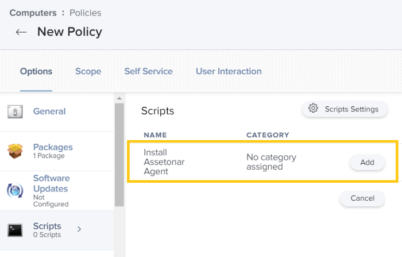Select the Scripts terminal icon
The image size is (402, 257).
tap(15, 230)
